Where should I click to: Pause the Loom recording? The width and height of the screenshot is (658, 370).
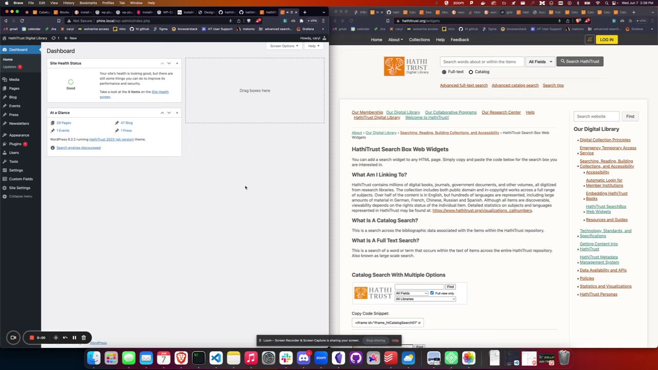pyautogui.click(x=74, y=338)
